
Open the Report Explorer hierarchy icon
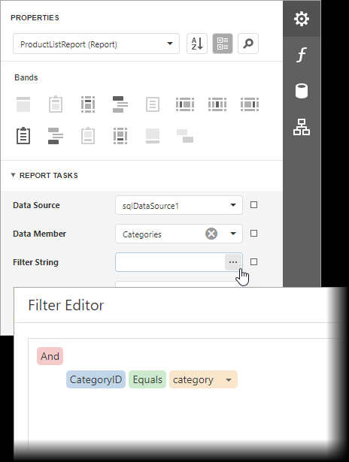302,127
